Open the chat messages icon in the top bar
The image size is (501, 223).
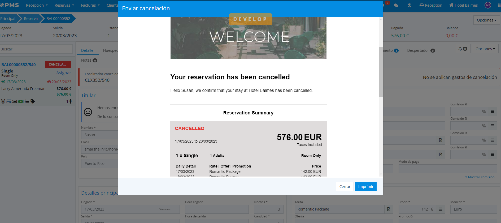[396, 5]
